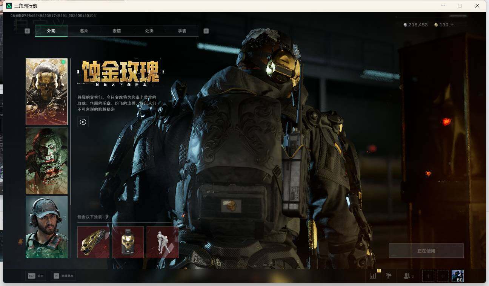This screenshot has width=489, height=286.
Task: Click the 三角洲行动 app logo in title bar
Action: point(9,6)
